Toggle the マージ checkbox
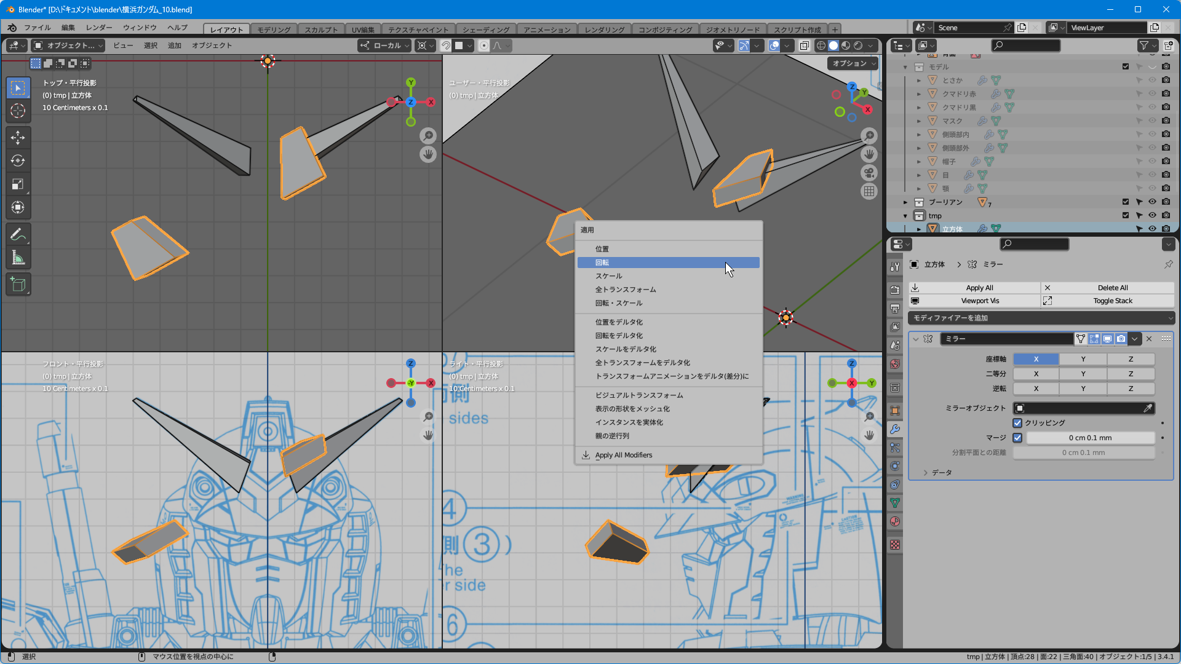The height and width of the screenshot is (664, 1181). tap(1017, 438)
